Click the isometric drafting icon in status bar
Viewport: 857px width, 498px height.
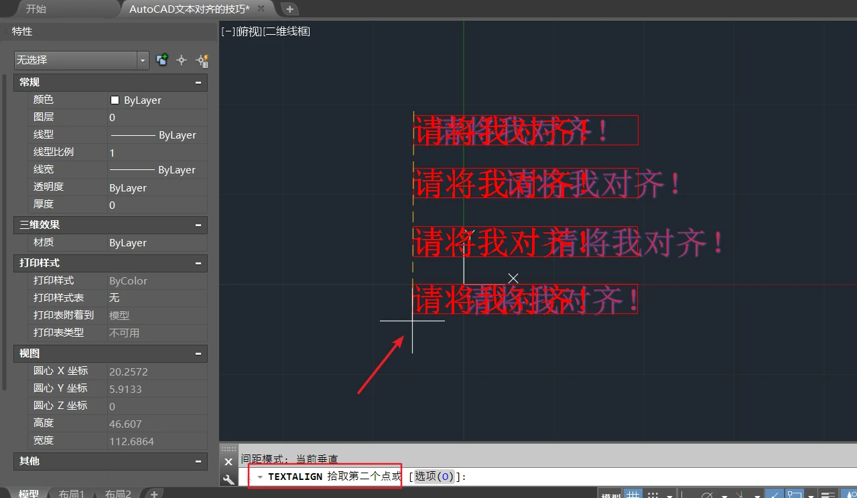(x=740, y=494)
